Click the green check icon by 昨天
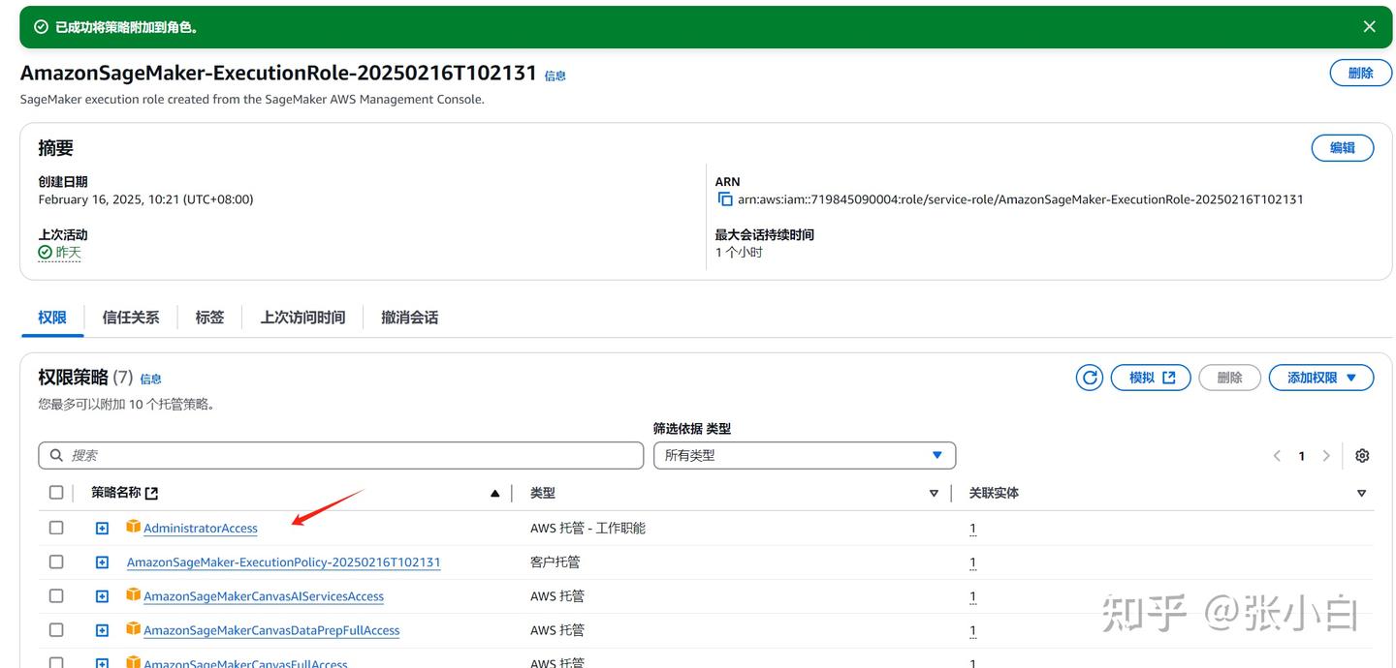The height and width of the screenshot is (668, 1396). (x=46, y=253)
